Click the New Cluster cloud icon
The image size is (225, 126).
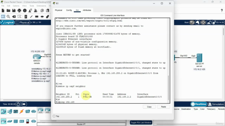point(198,22)
